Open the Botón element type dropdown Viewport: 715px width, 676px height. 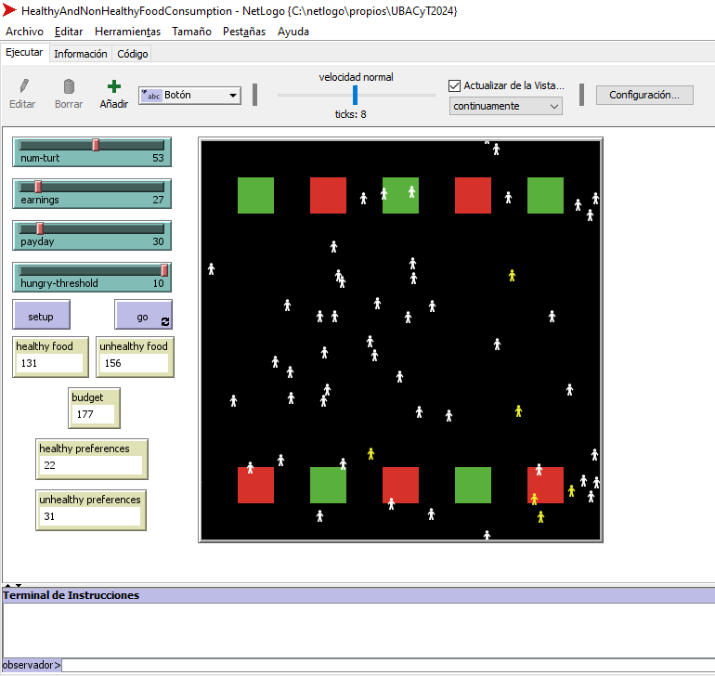pos(189,95)
